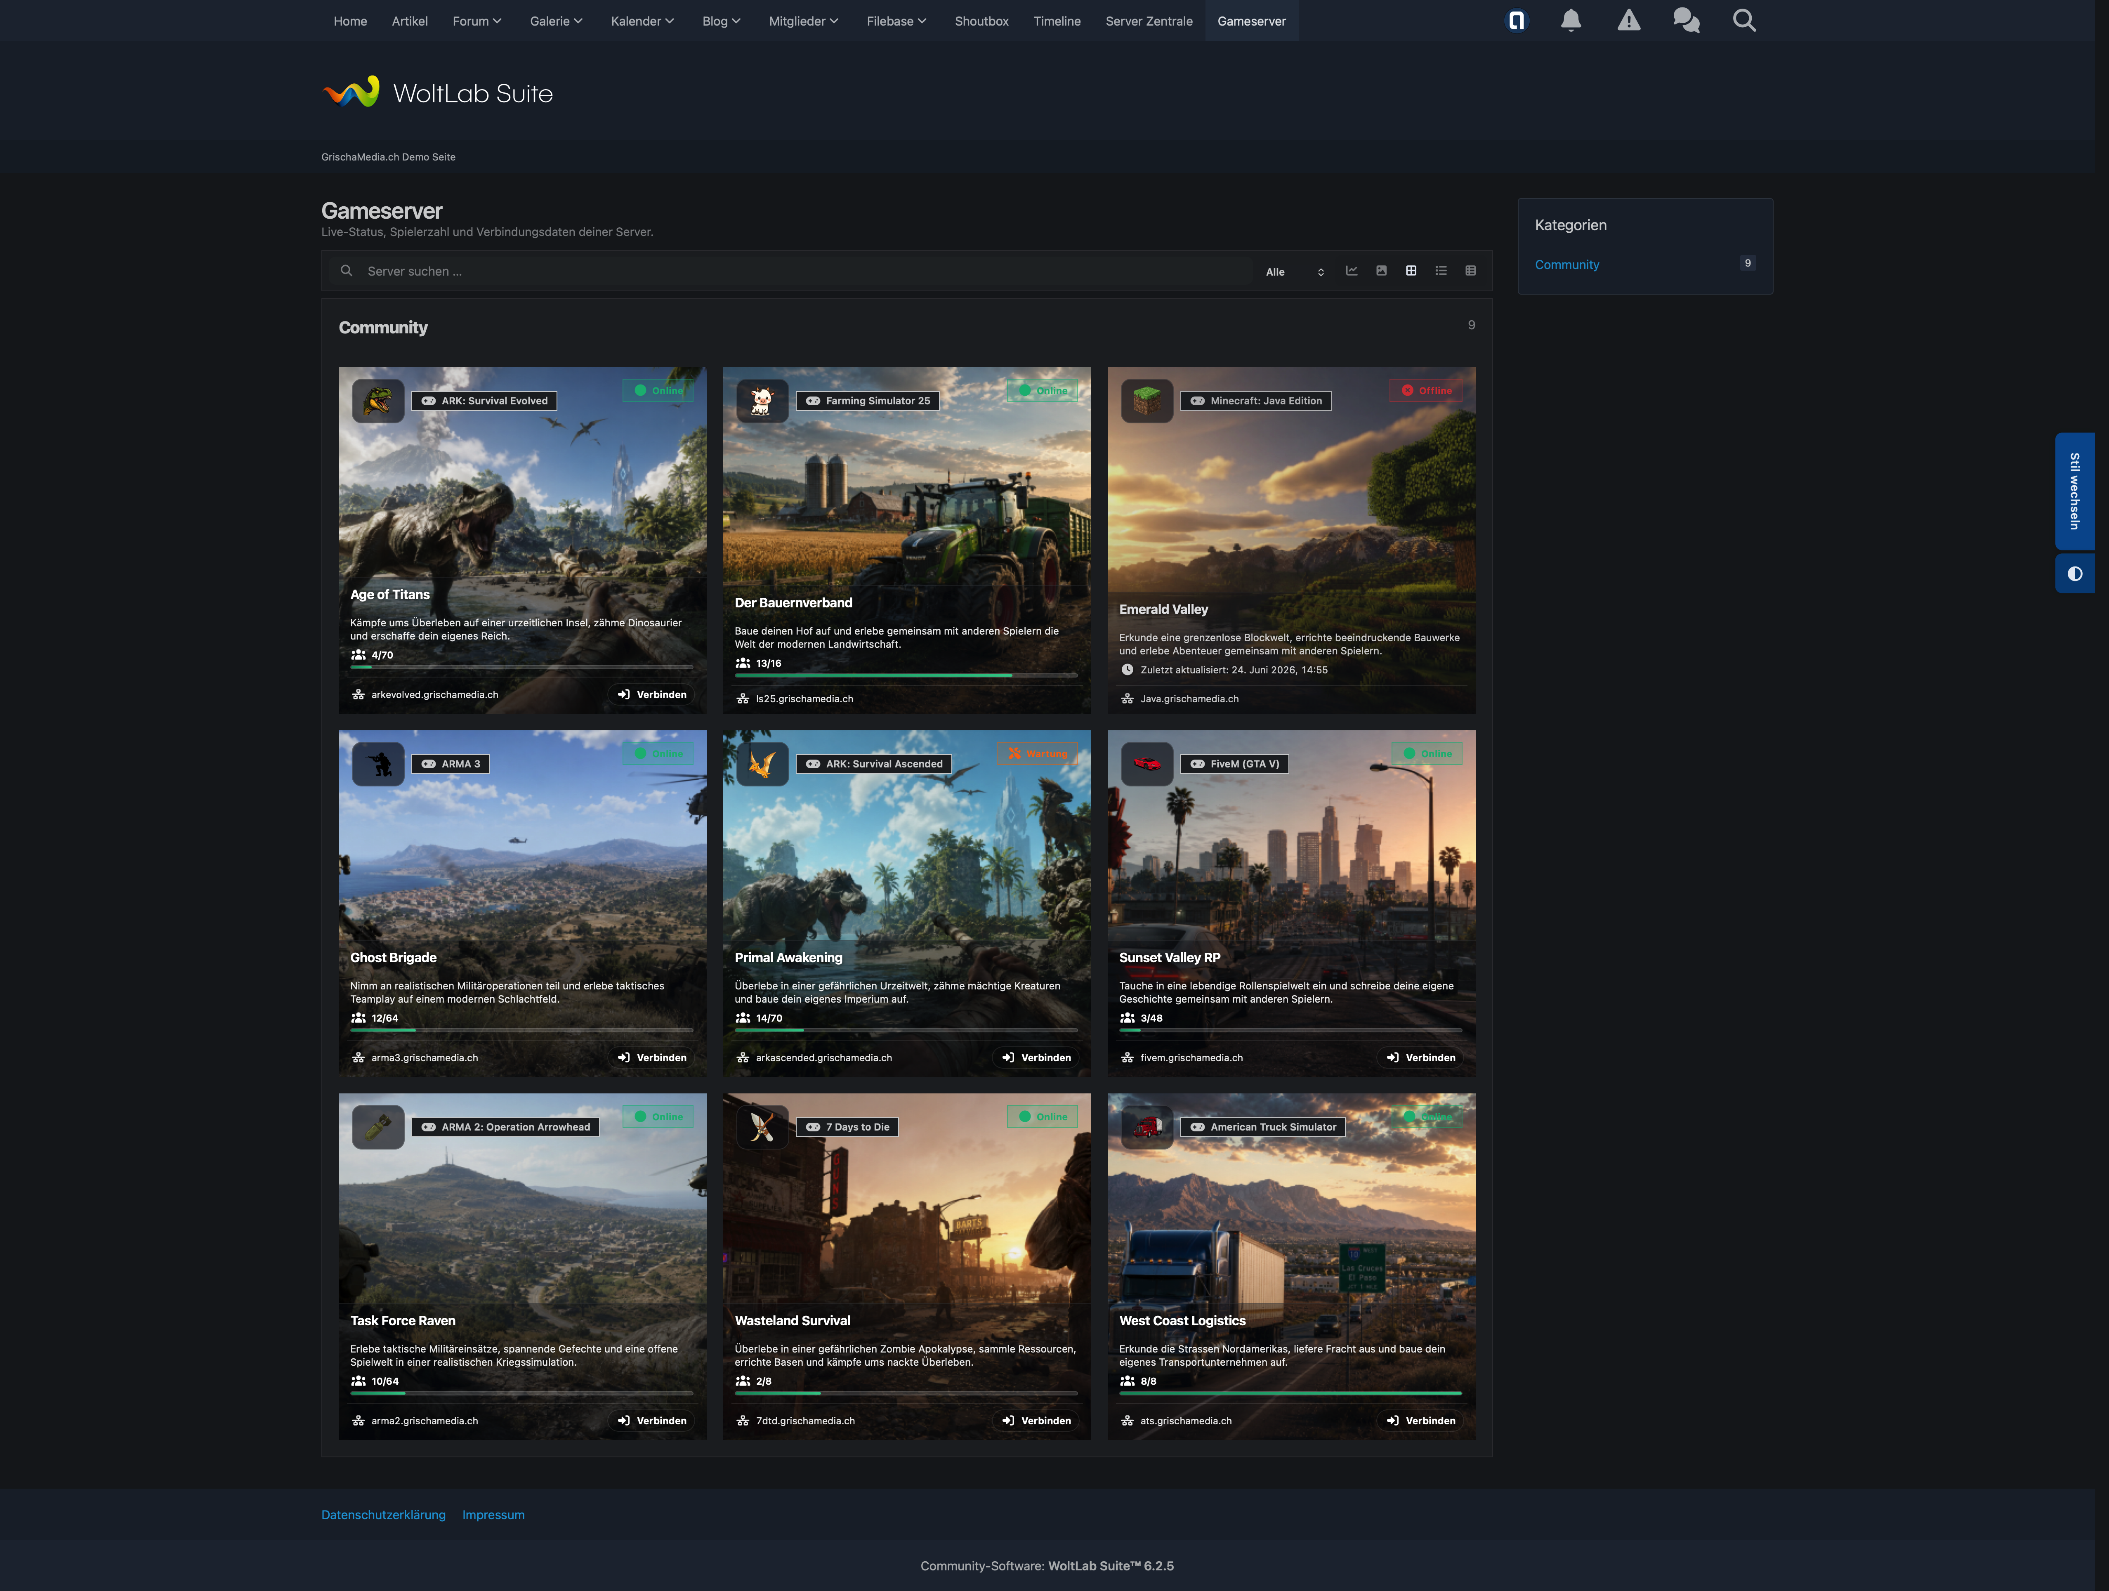Open the moderation warning triangle icon
This screenshot has height=1591, width=2109.
tap(1628, 20)
